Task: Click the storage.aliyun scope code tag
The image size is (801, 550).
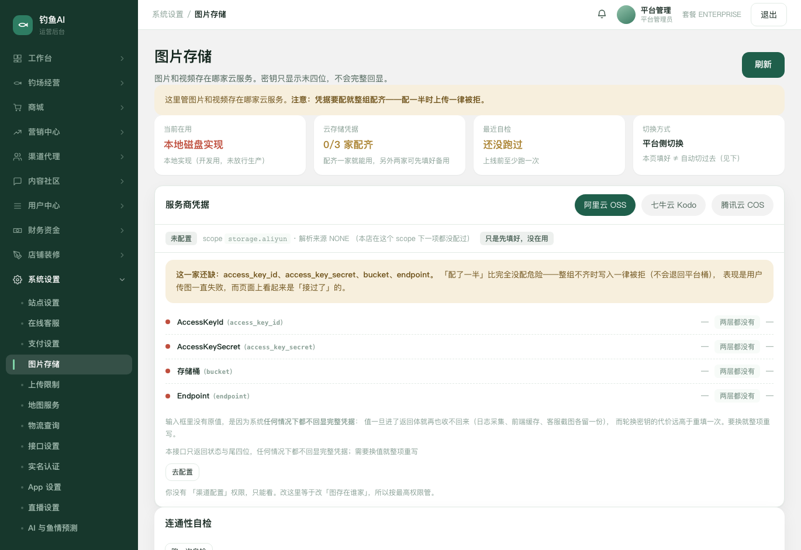Action: pos(258,239)
